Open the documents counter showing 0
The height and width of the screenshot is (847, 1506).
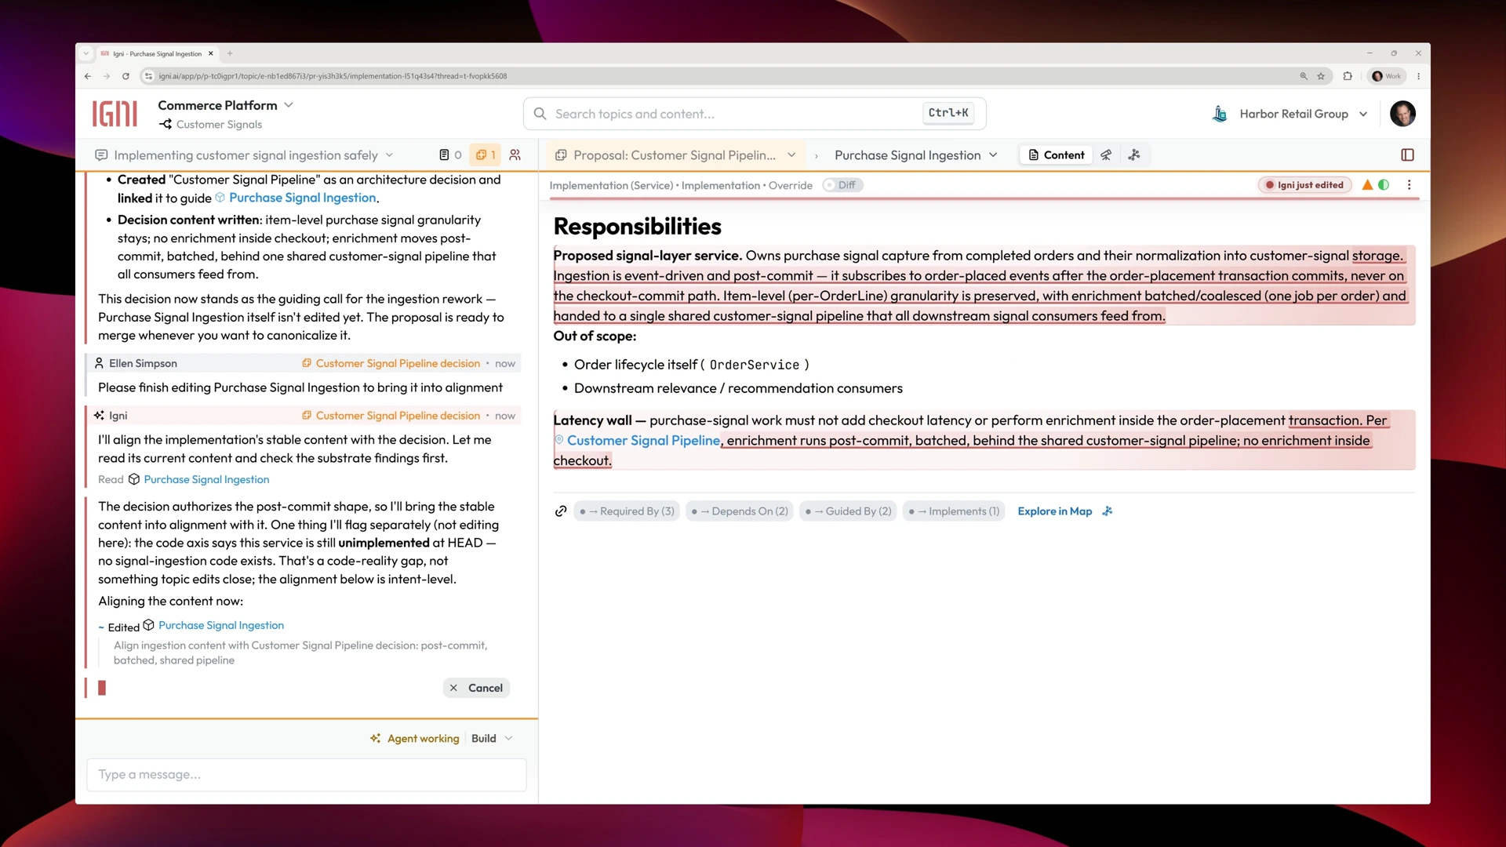click(x=450, y=155)
